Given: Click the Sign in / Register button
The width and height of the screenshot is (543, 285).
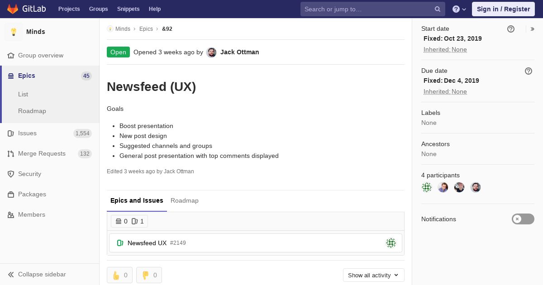Looking at the screenshot, I should 503,9.
